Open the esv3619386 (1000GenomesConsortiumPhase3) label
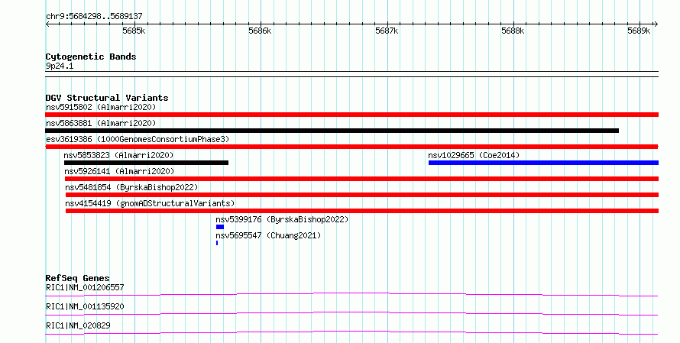The width and height of the screenshot is (680, 343). [138, 139]
